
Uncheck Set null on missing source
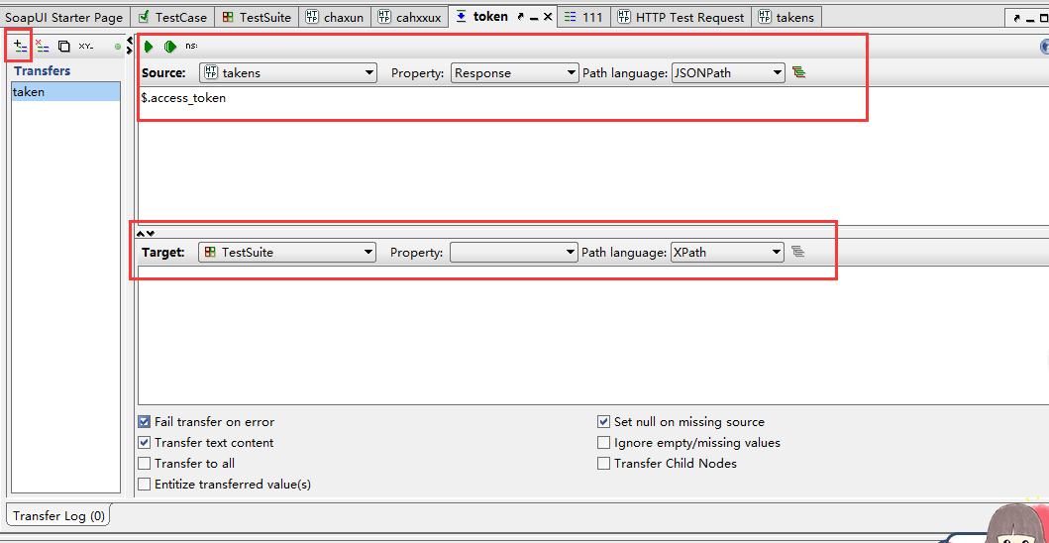[x=603, y=422]
